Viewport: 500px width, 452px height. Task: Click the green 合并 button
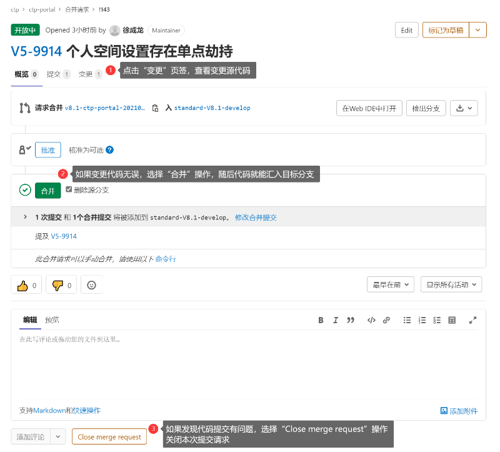(x=47, y=191)
